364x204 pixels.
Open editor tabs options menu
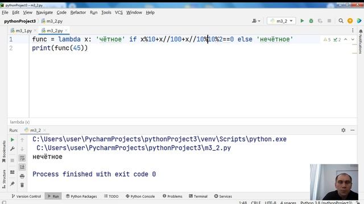coord(353,30)
